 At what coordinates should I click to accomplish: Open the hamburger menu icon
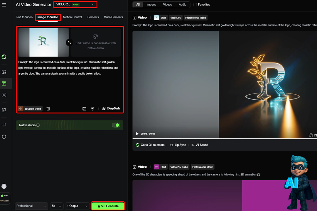click(4, 5)
